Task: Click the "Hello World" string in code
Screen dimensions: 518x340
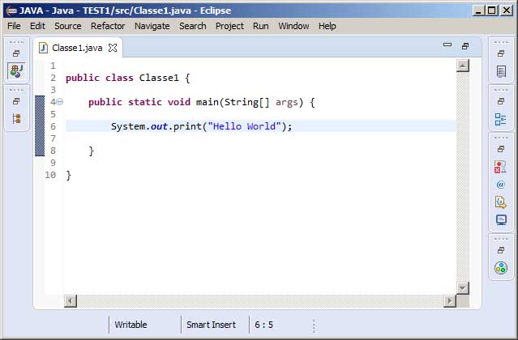Action: point(244,126)
